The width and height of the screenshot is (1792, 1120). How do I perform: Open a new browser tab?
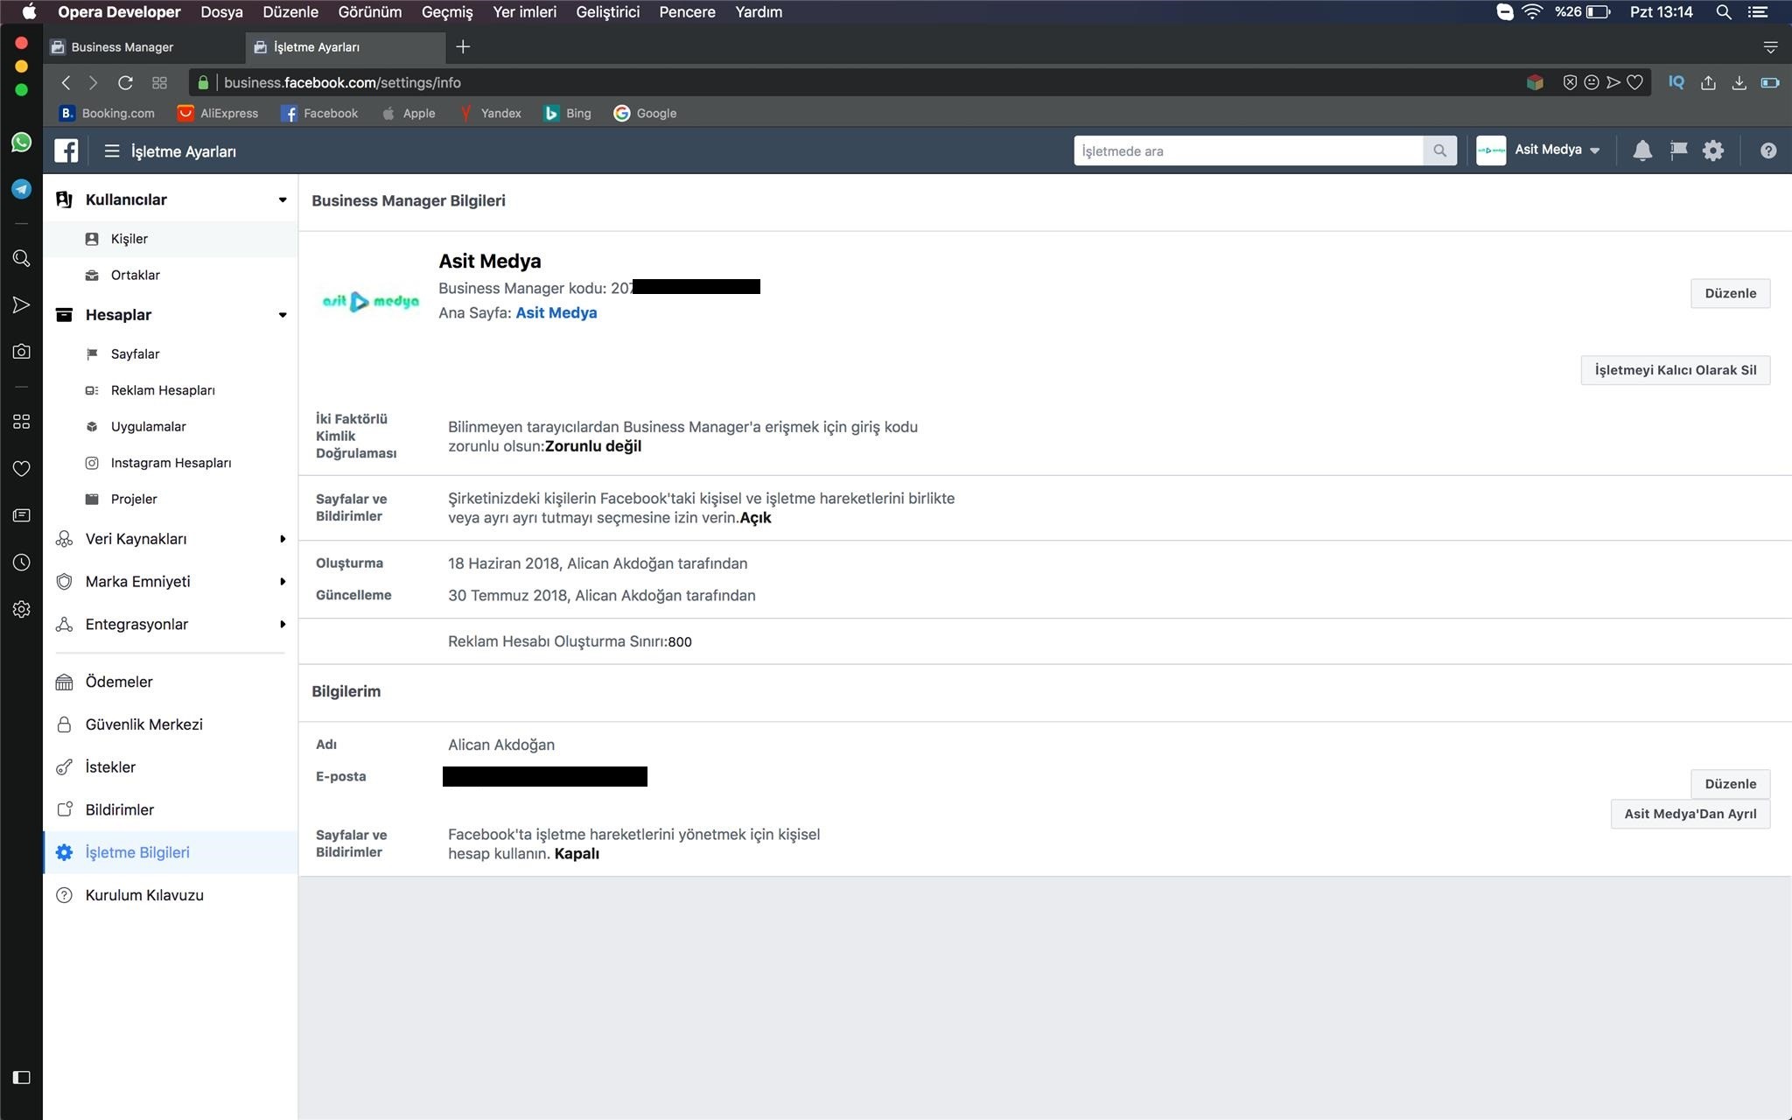(x=463, y=46)
